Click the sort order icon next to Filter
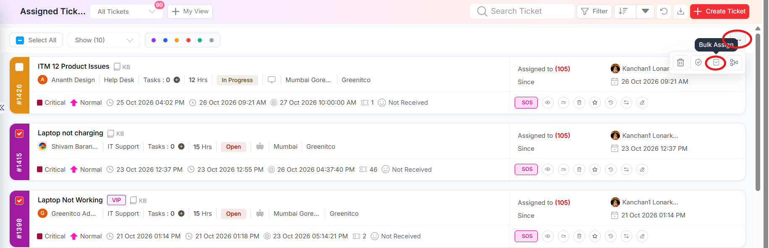 click(624, 11)
